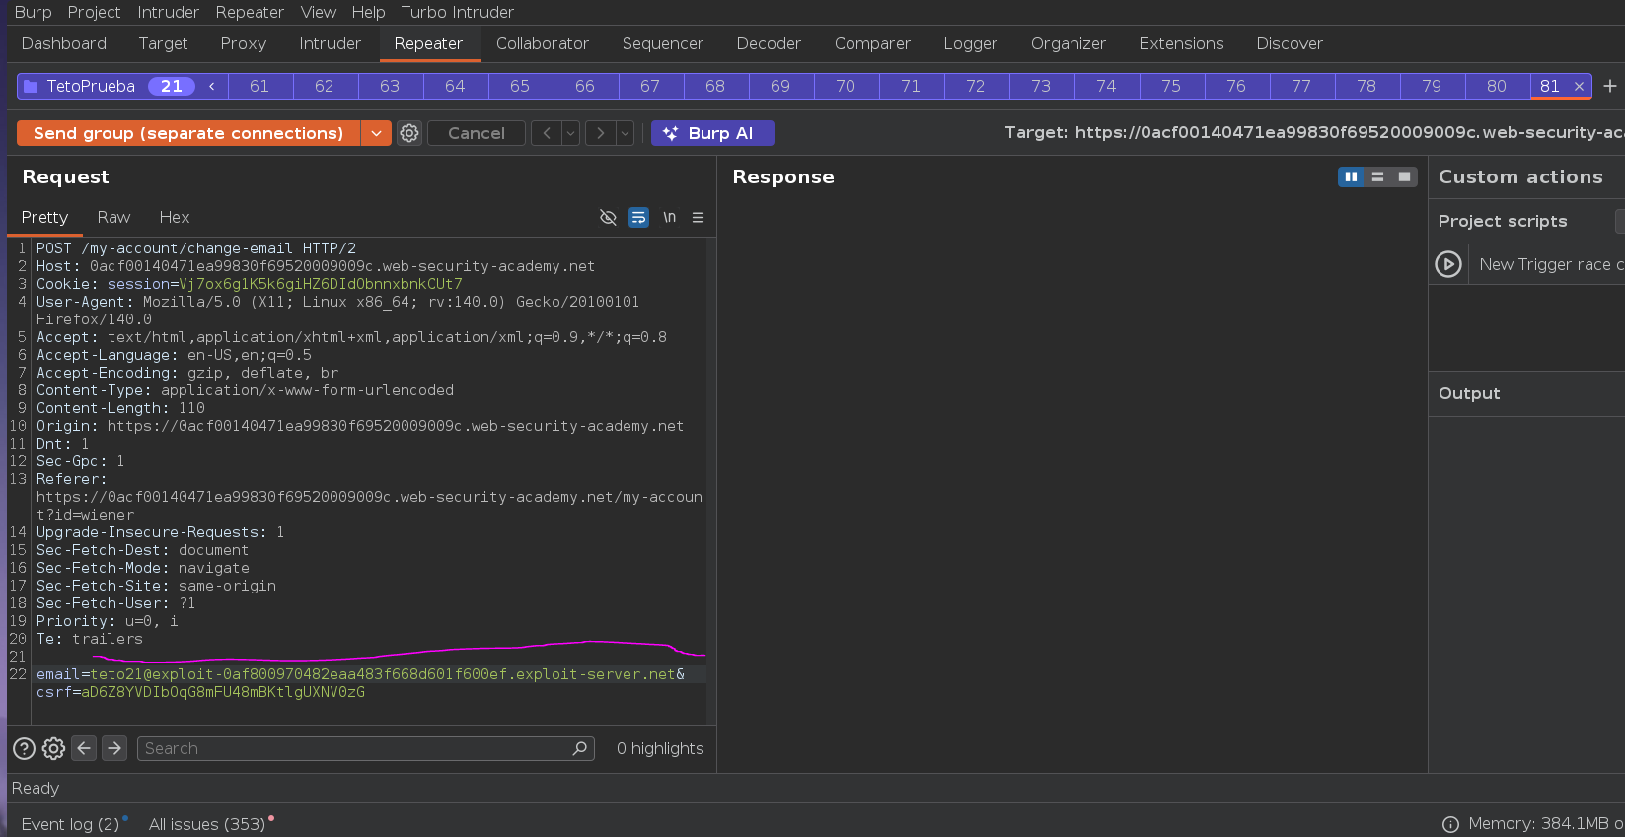Switch to the Organizer tab
1625x837 pixels.
click(1068, 43)
